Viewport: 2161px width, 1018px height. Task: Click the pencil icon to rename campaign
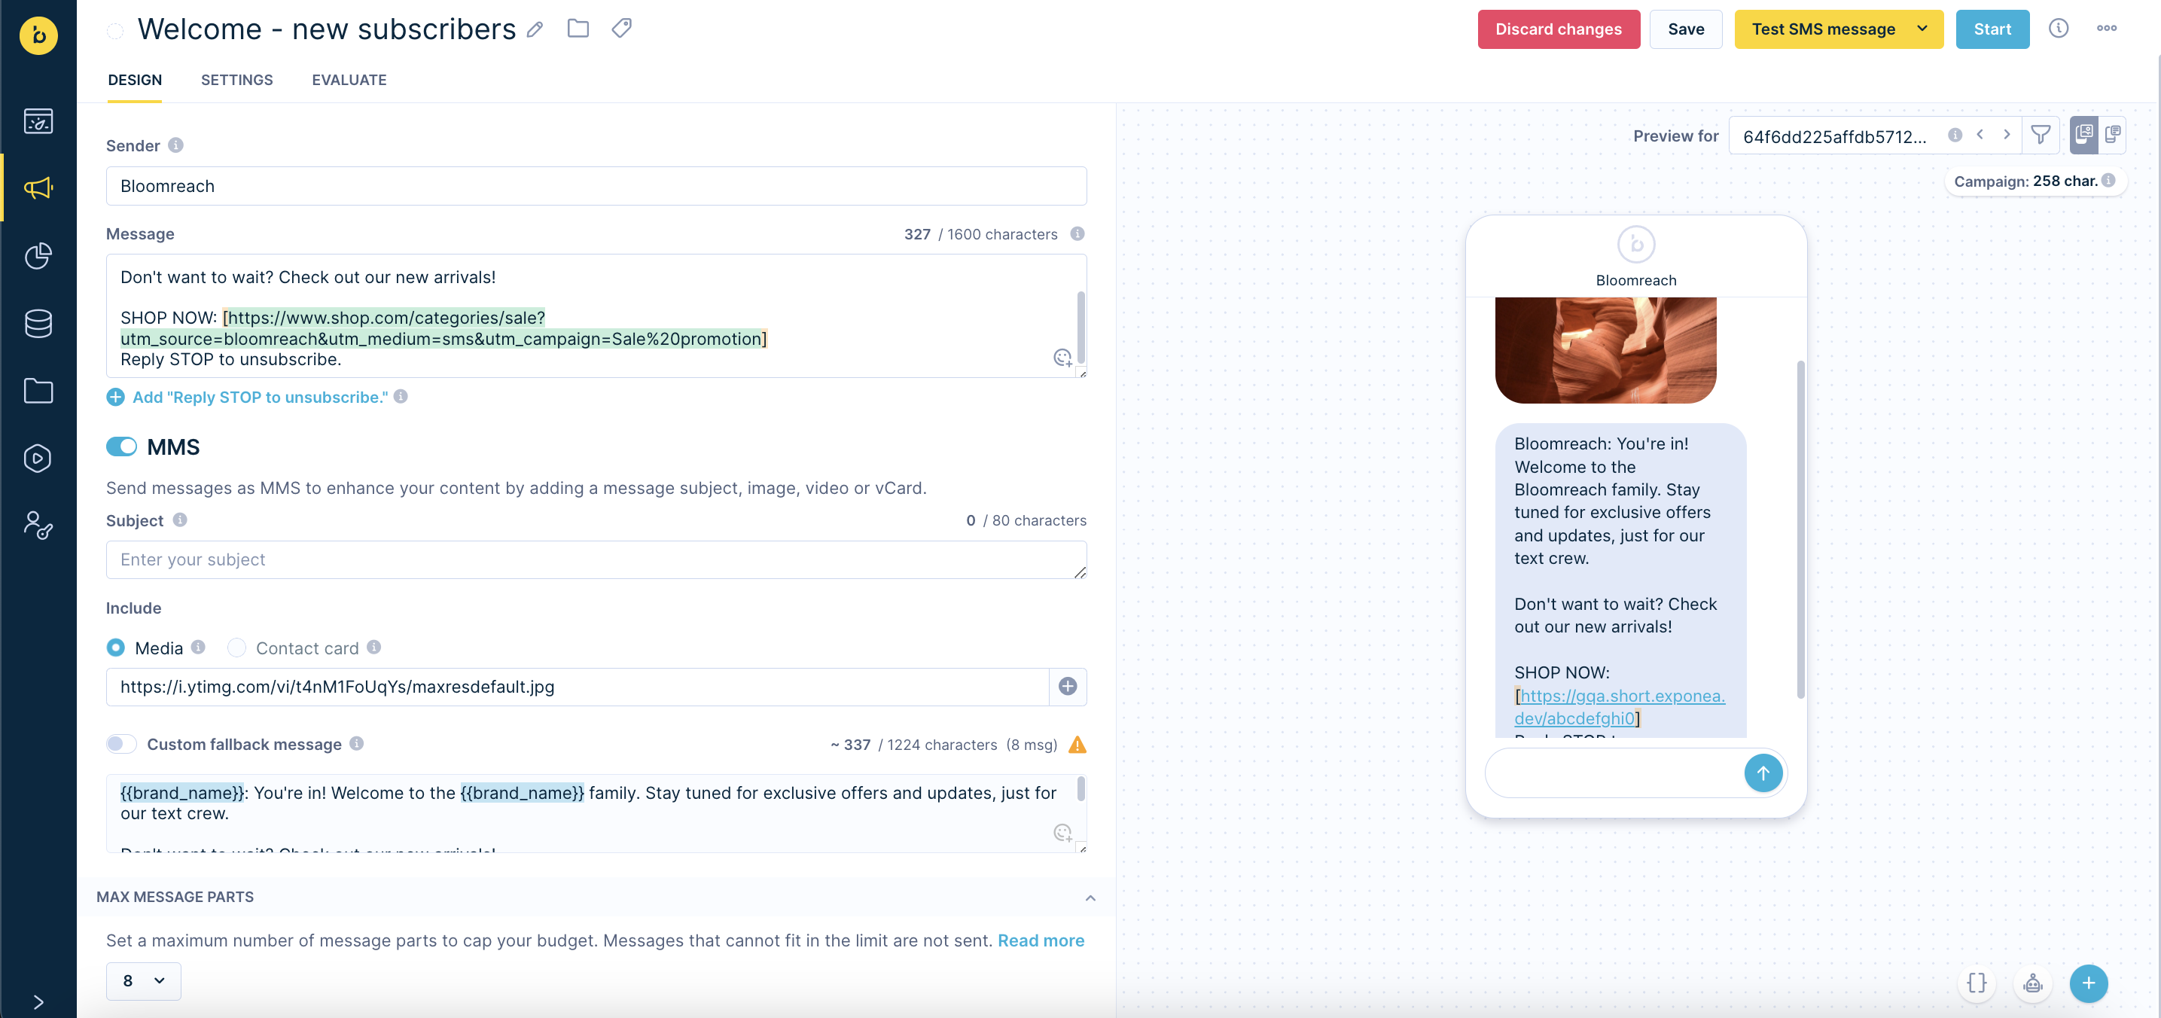pyautogui.click(x=535, y=30)
